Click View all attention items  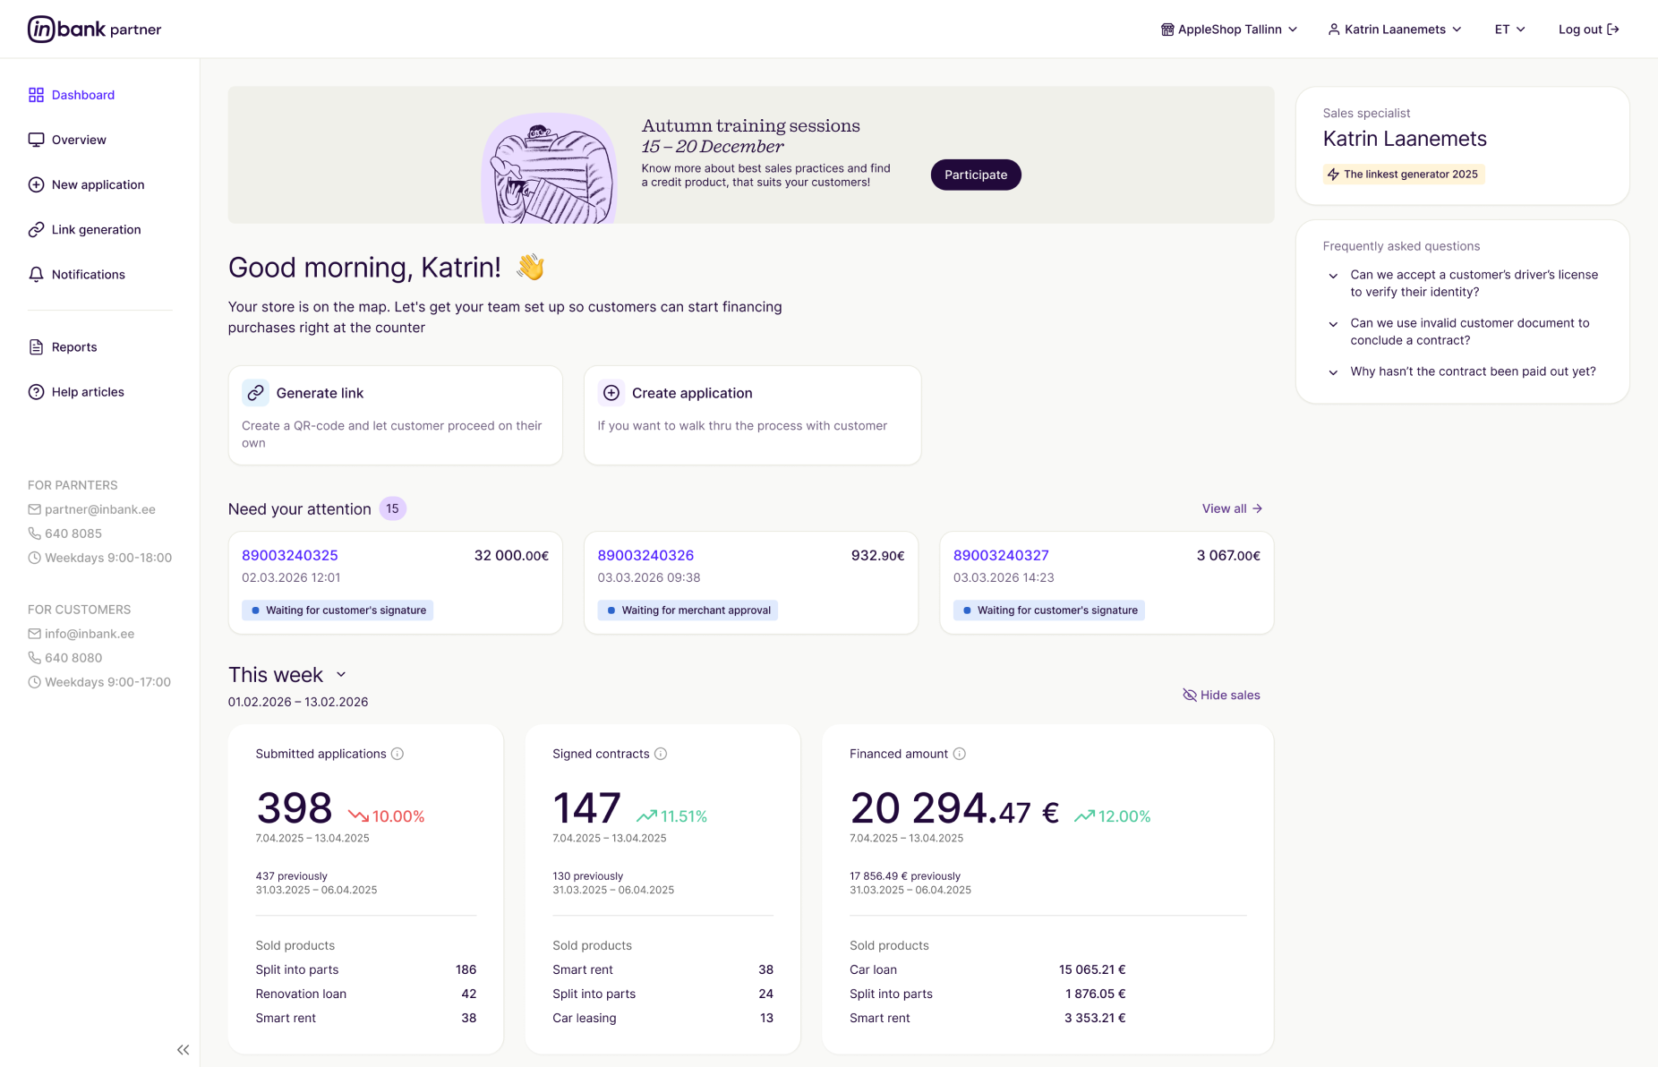coord(1232,508)
